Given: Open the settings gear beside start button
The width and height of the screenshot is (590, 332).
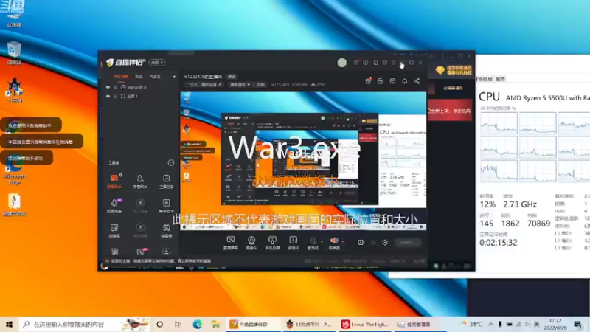Looking at the screenshot, I should click(385, 243).
